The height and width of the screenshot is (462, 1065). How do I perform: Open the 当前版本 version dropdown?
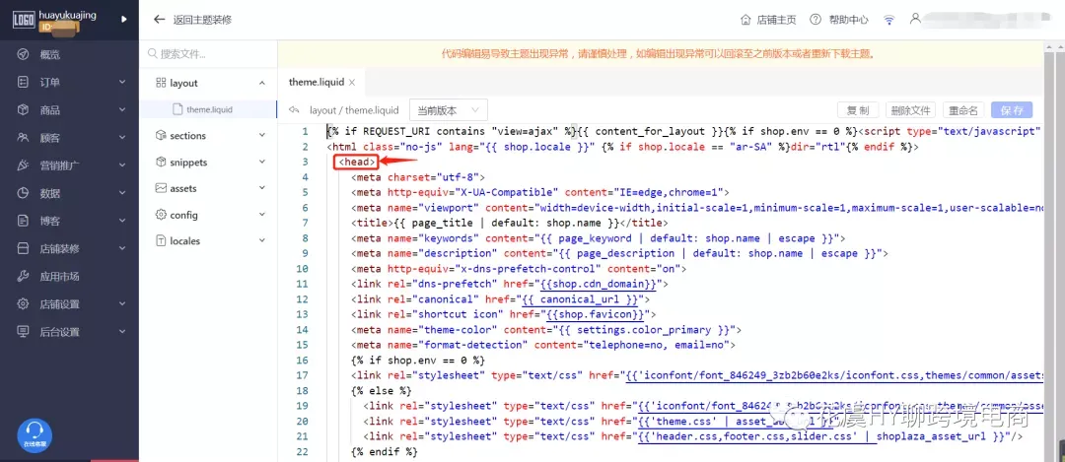click(x=449, y=110)
